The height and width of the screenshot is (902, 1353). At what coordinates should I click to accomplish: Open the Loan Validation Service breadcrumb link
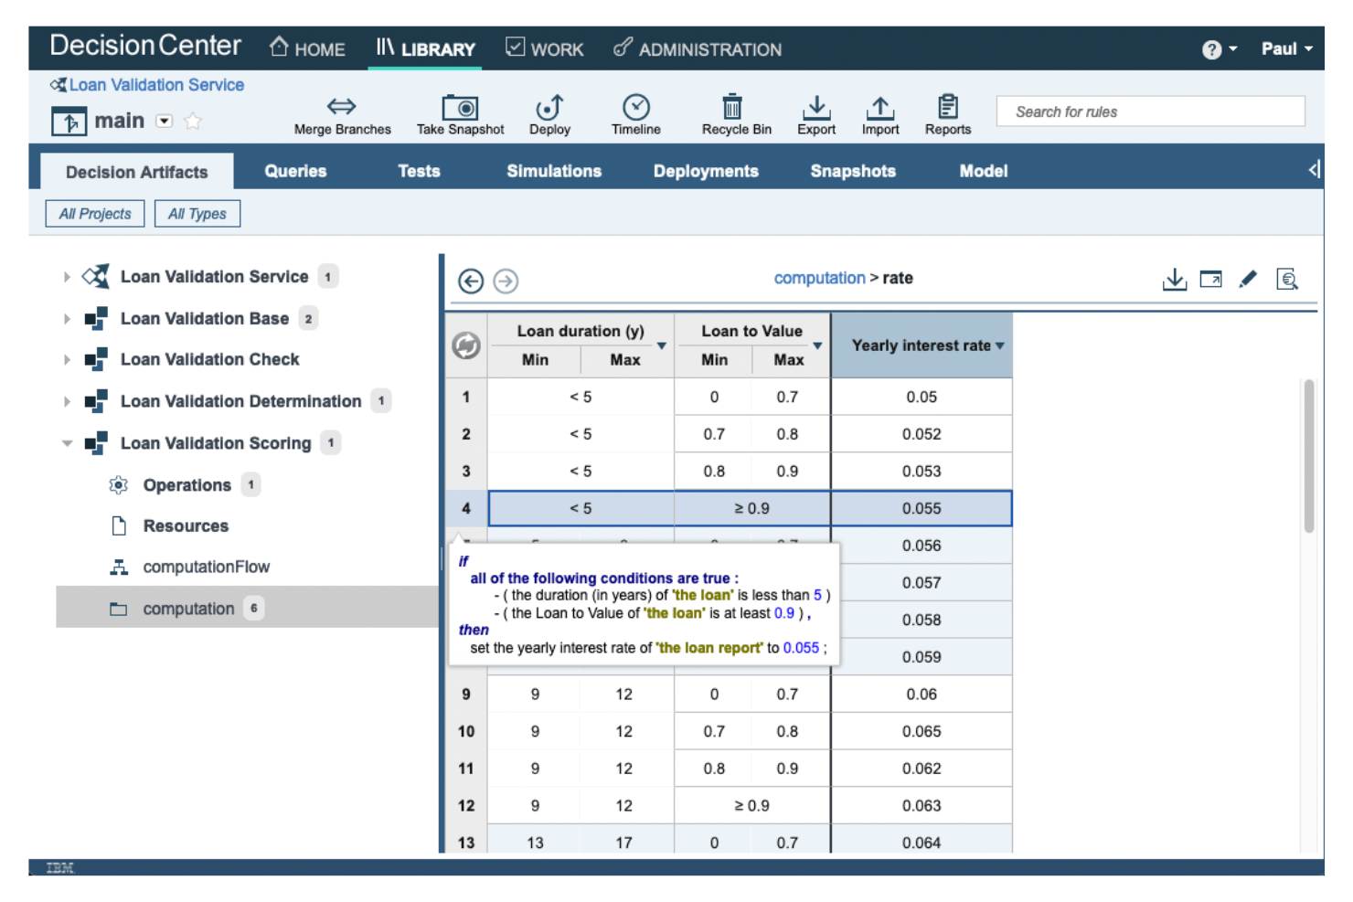click(x=156, y=85)
